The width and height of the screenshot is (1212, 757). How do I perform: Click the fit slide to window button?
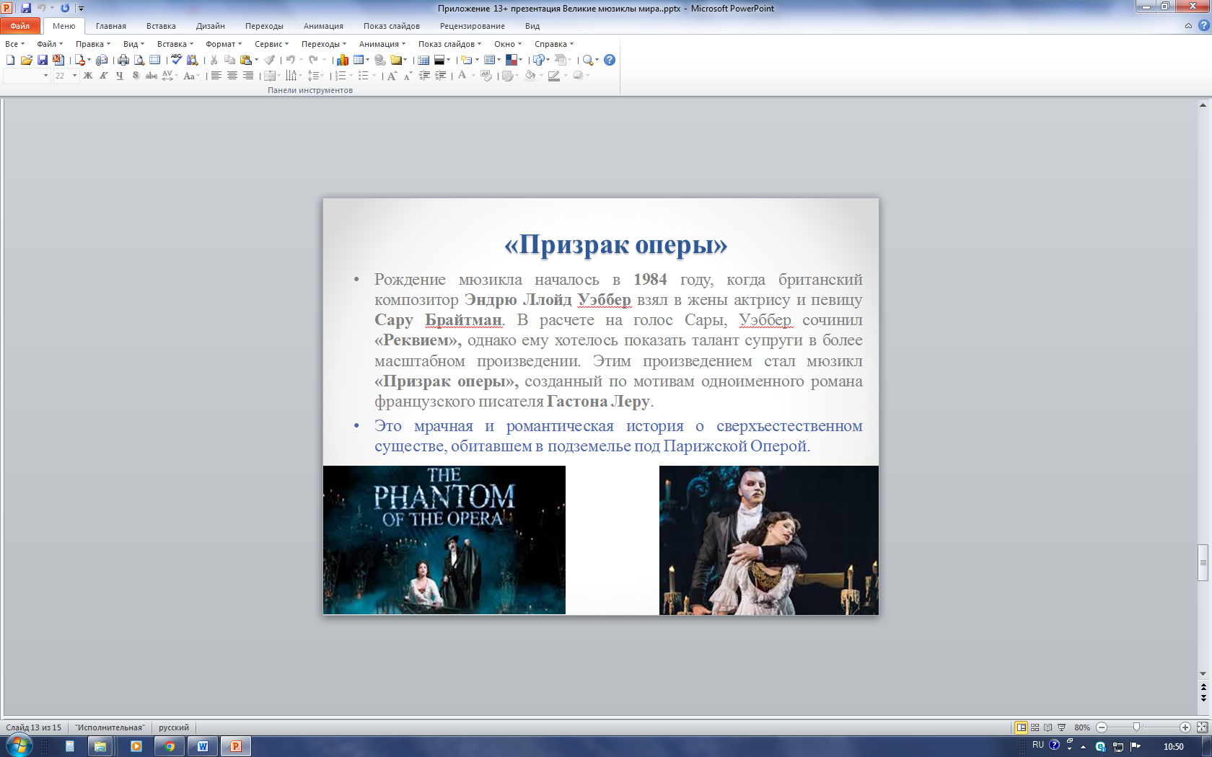coord(1202,727)
